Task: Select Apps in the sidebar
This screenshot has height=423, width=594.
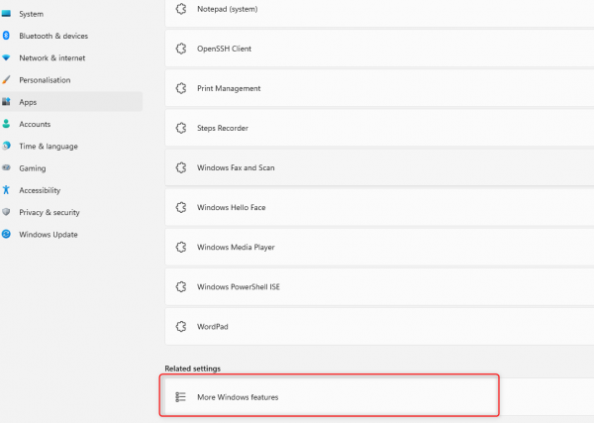Action: pos(28,102)
